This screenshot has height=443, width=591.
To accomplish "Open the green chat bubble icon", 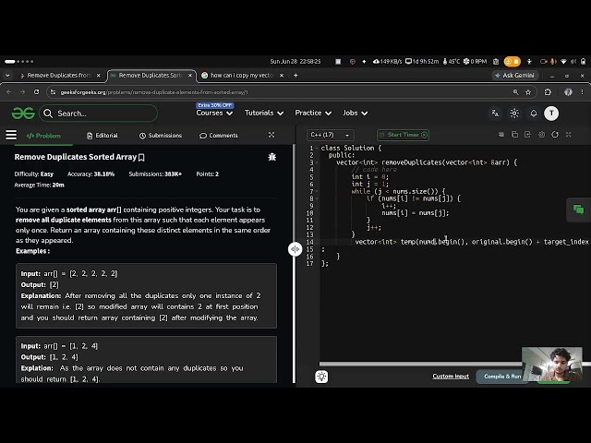I will [578, 210].
